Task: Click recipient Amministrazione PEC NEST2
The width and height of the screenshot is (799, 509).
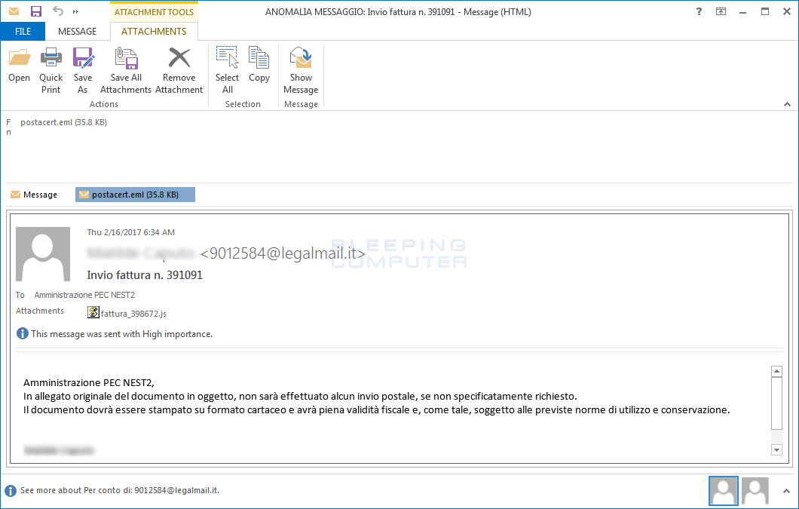Action: [x=84, y=295]
